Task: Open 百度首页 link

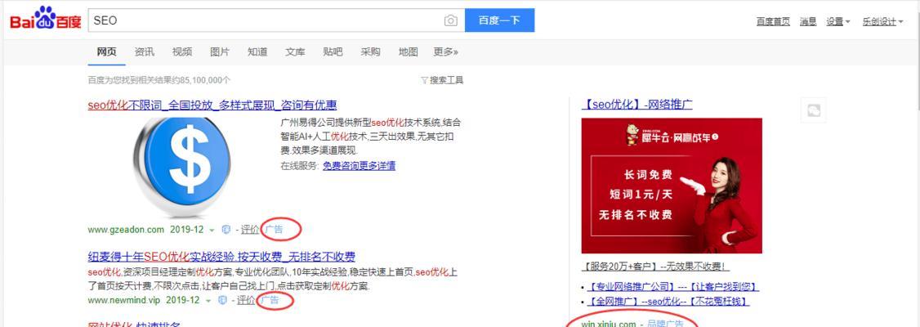Action: (x=773, y=22)
